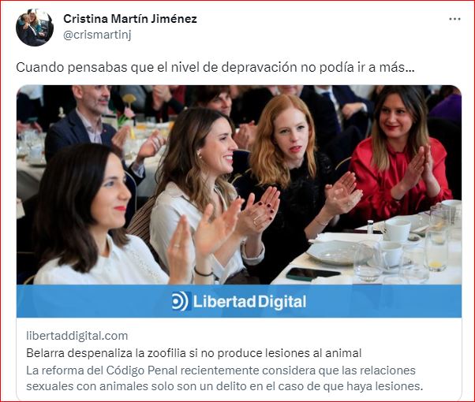
Task: Open Cristina Martín Jiménez's round profile avatar
Action: click(35, 28)
